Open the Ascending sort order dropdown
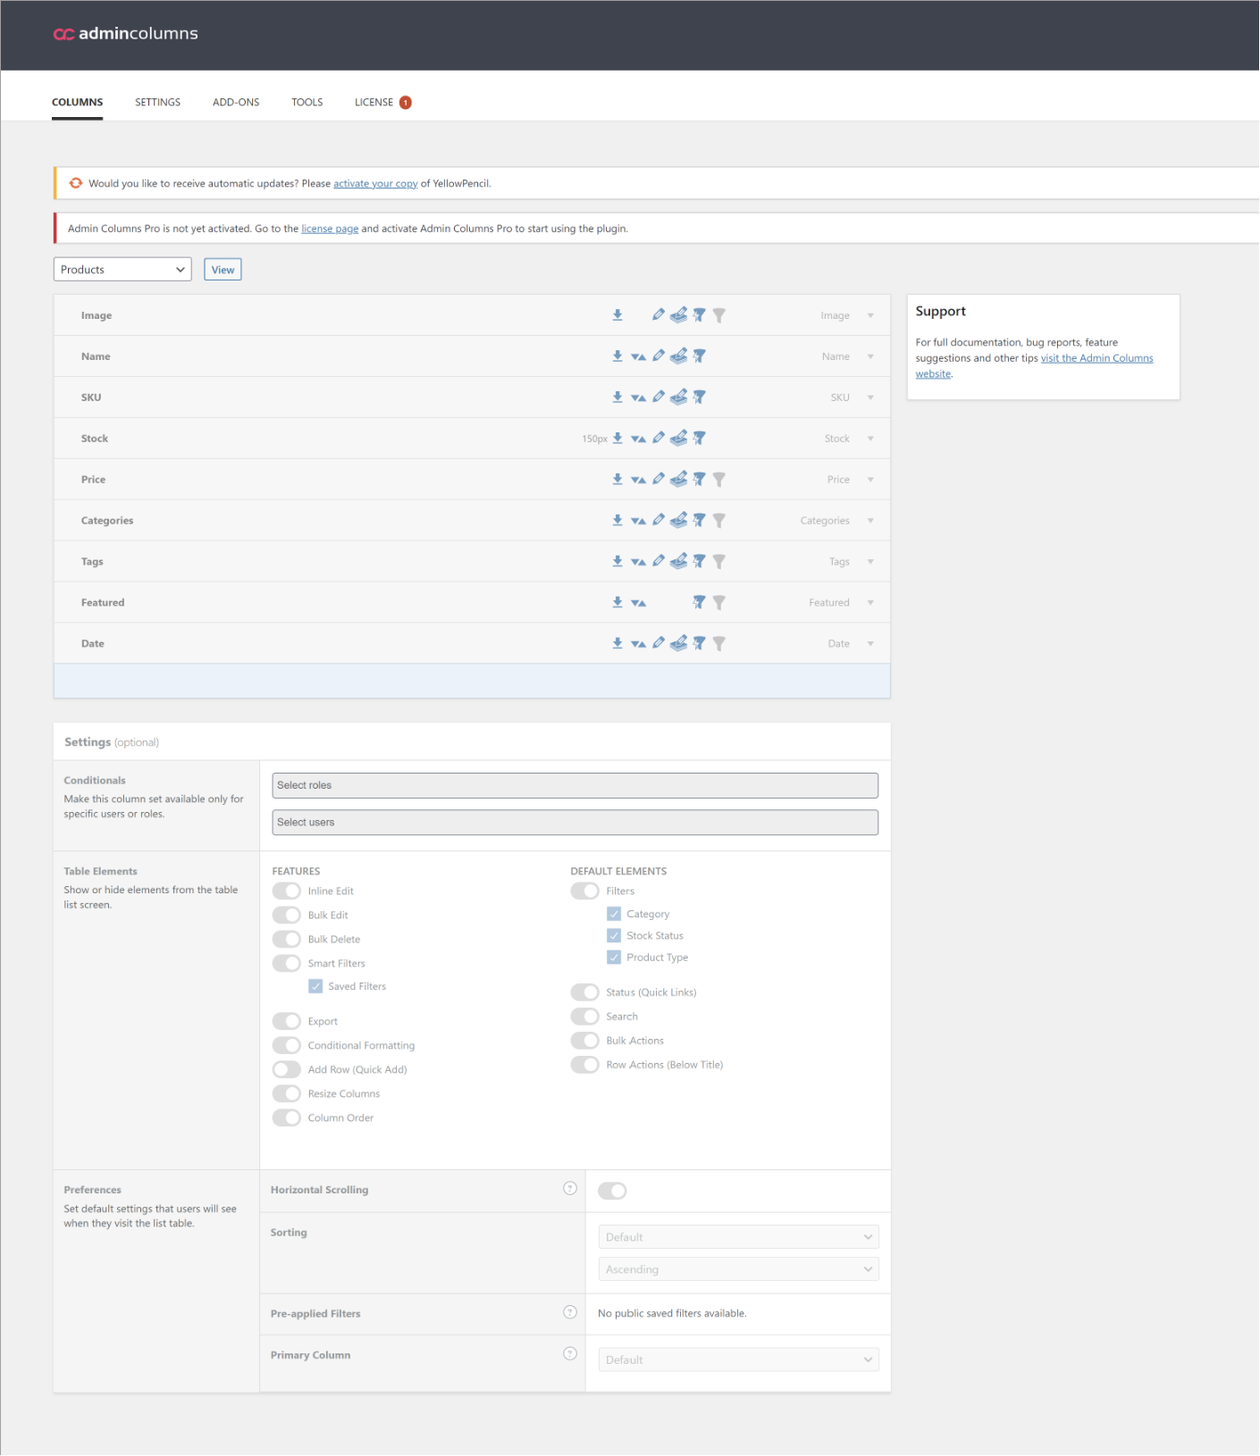Screen dimensions: 1260x1456 click(x=738, y=1270)
